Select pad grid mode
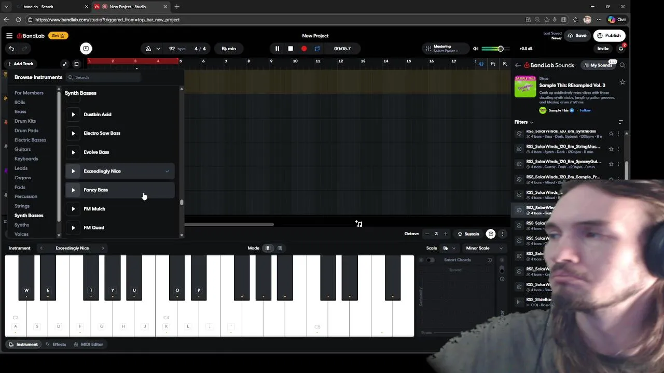 coord(280,248)
